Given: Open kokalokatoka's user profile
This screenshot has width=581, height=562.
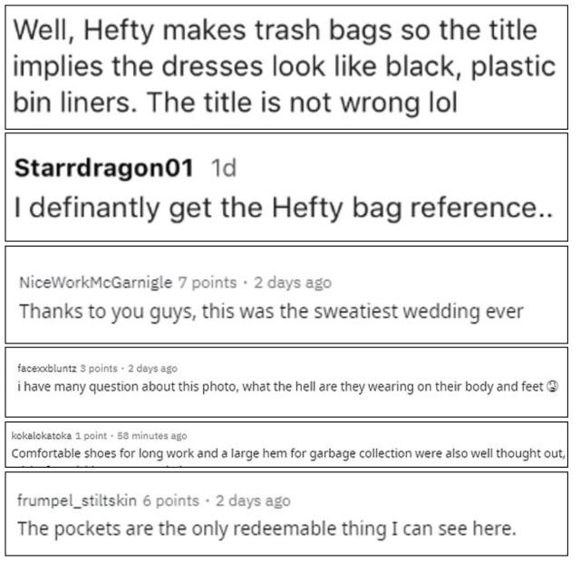Looking at the screenshot, I should (x=41, y=436).
